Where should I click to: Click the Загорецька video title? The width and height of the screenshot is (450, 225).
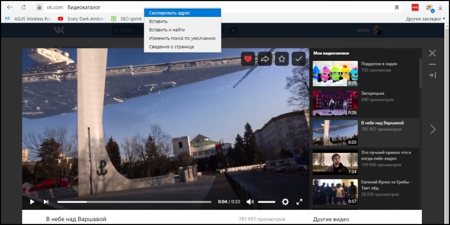click(x=373, y=93)
